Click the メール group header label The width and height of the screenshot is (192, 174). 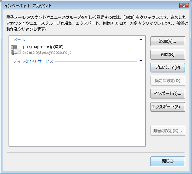(19, 40)
